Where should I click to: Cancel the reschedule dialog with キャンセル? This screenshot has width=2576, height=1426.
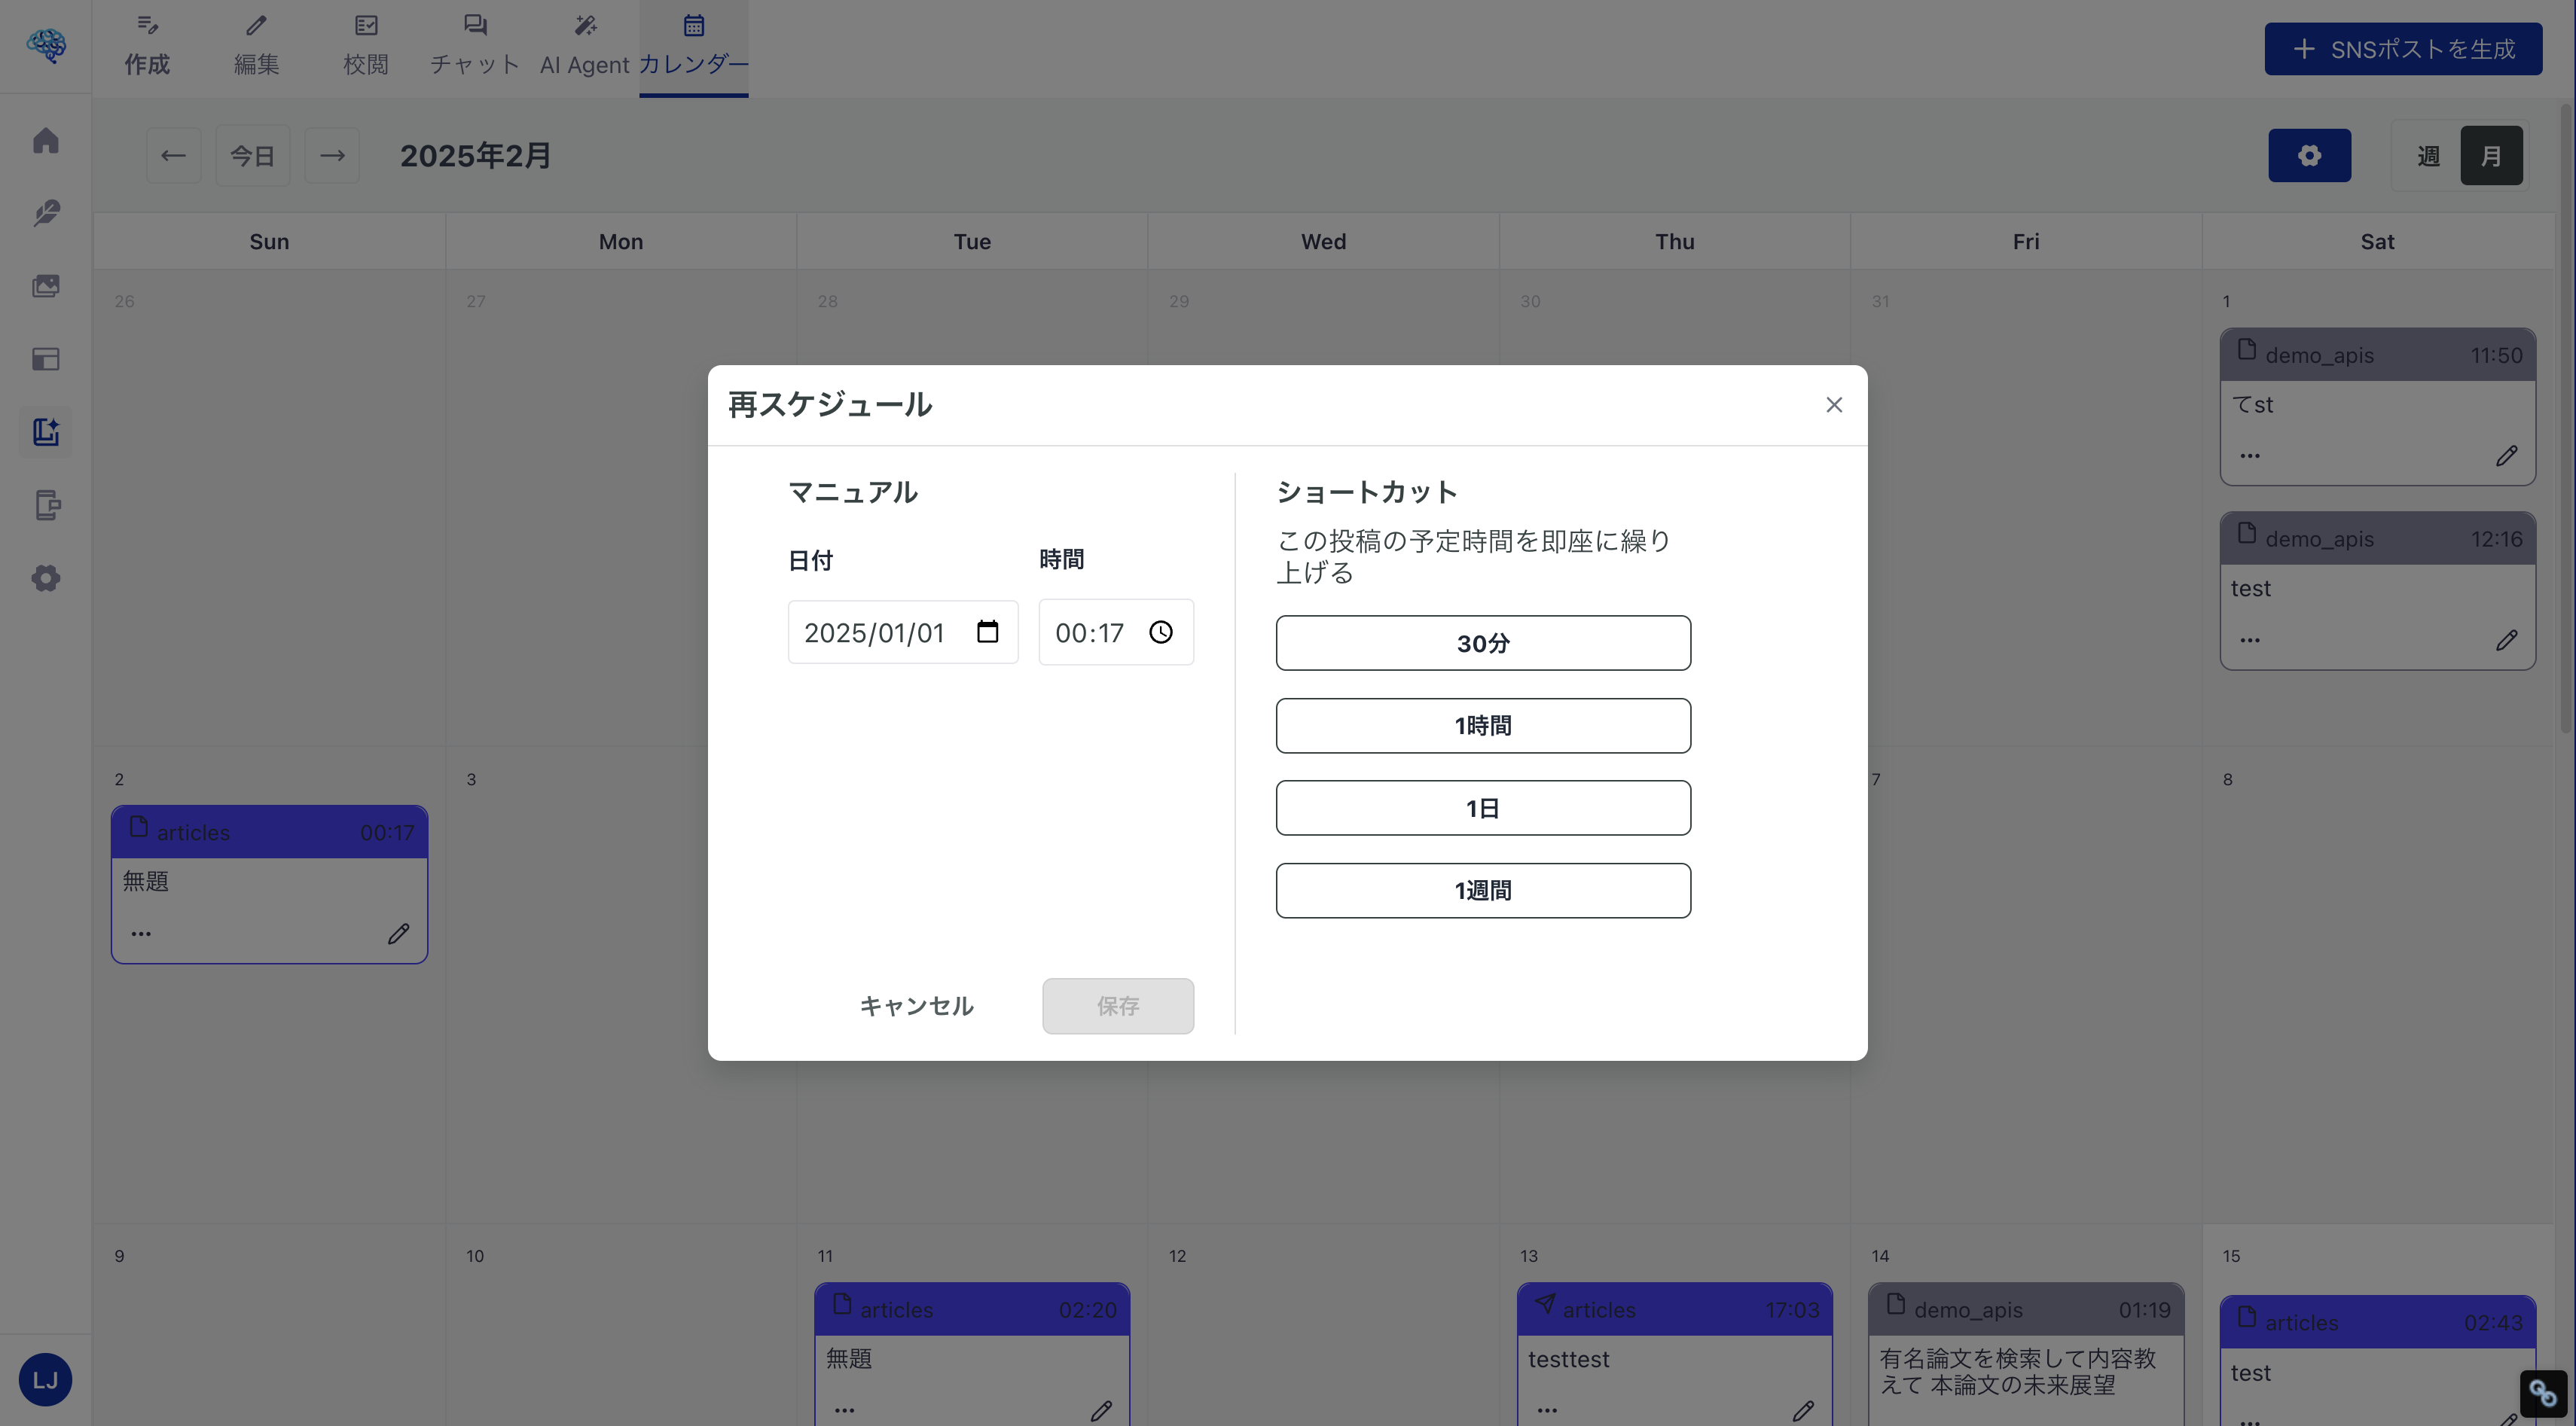(x=915, y=1007)
